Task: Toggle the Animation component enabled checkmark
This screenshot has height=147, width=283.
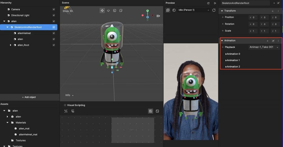Action: 273,41
